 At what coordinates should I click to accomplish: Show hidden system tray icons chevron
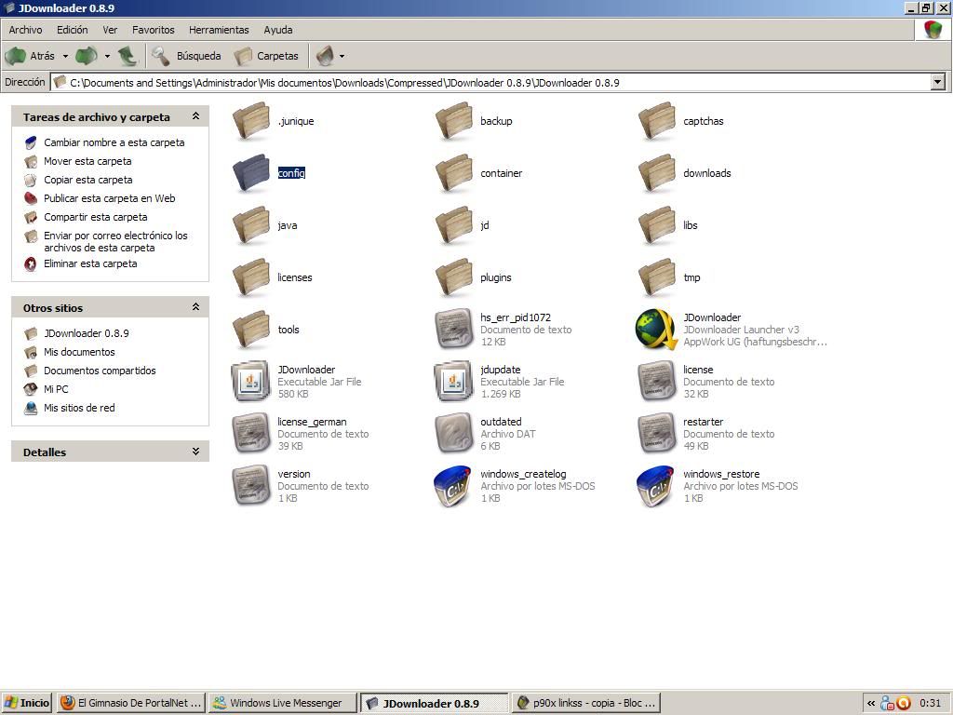[871, 703]
